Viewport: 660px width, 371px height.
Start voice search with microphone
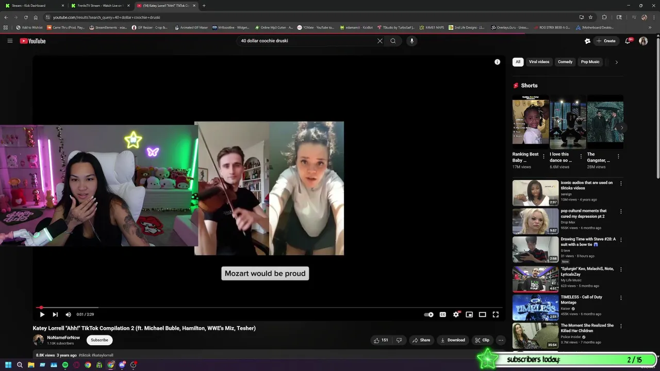pyautogui.click(x=411, y=41)
